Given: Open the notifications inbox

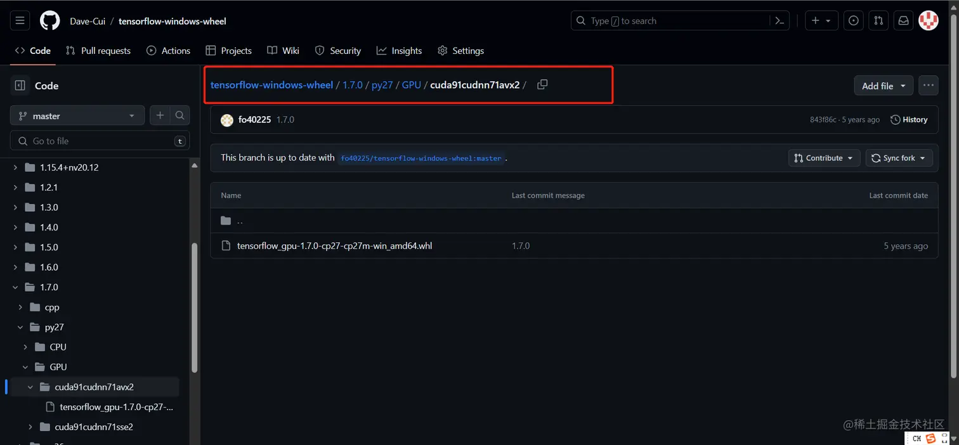Looking at the screenshot, I should (903, 21).
